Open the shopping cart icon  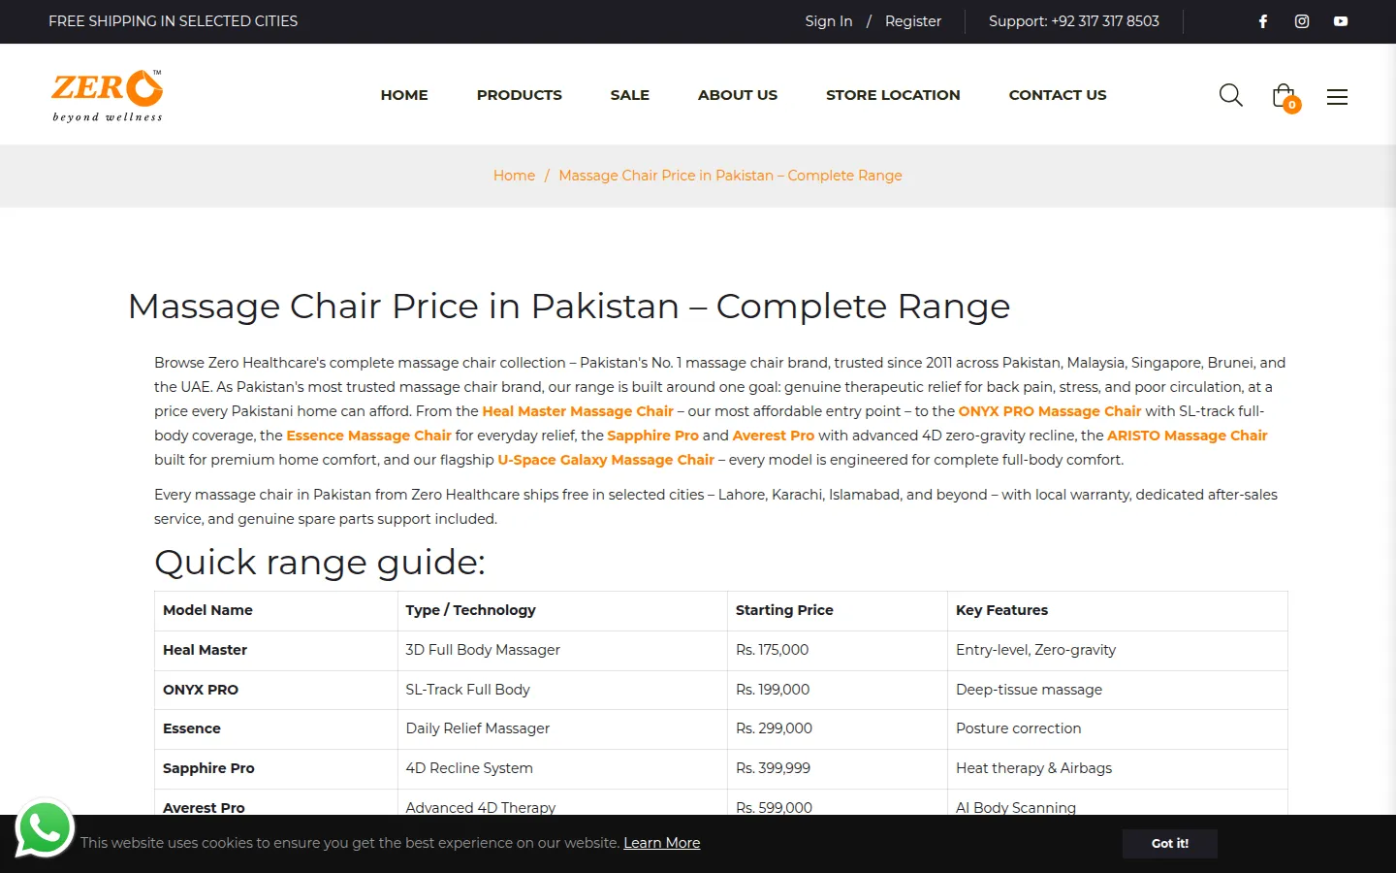pyautogui.click(x=1285, y=96)
